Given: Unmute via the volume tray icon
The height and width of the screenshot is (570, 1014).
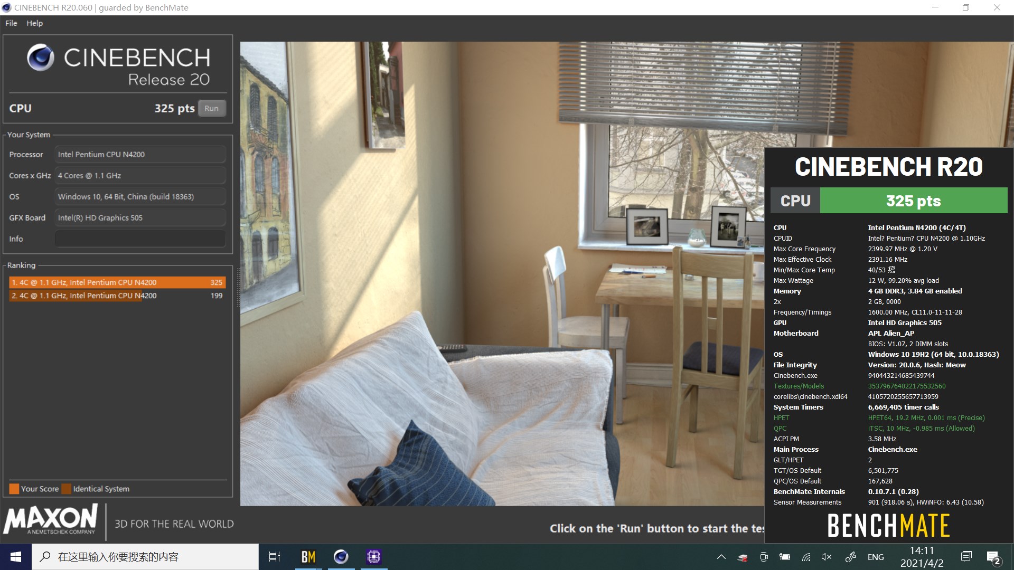Looking at the screenshot, I should (x=827, y=557).
